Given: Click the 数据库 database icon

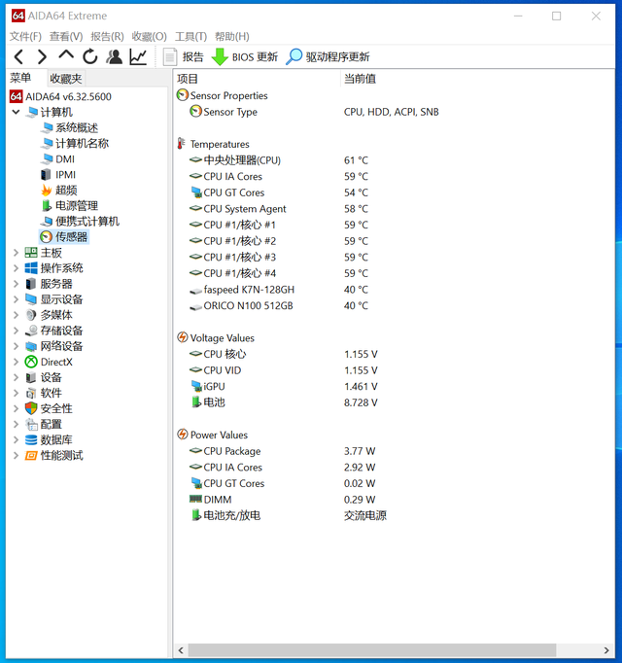Looking at the screenshot, I should pos(31,439).
